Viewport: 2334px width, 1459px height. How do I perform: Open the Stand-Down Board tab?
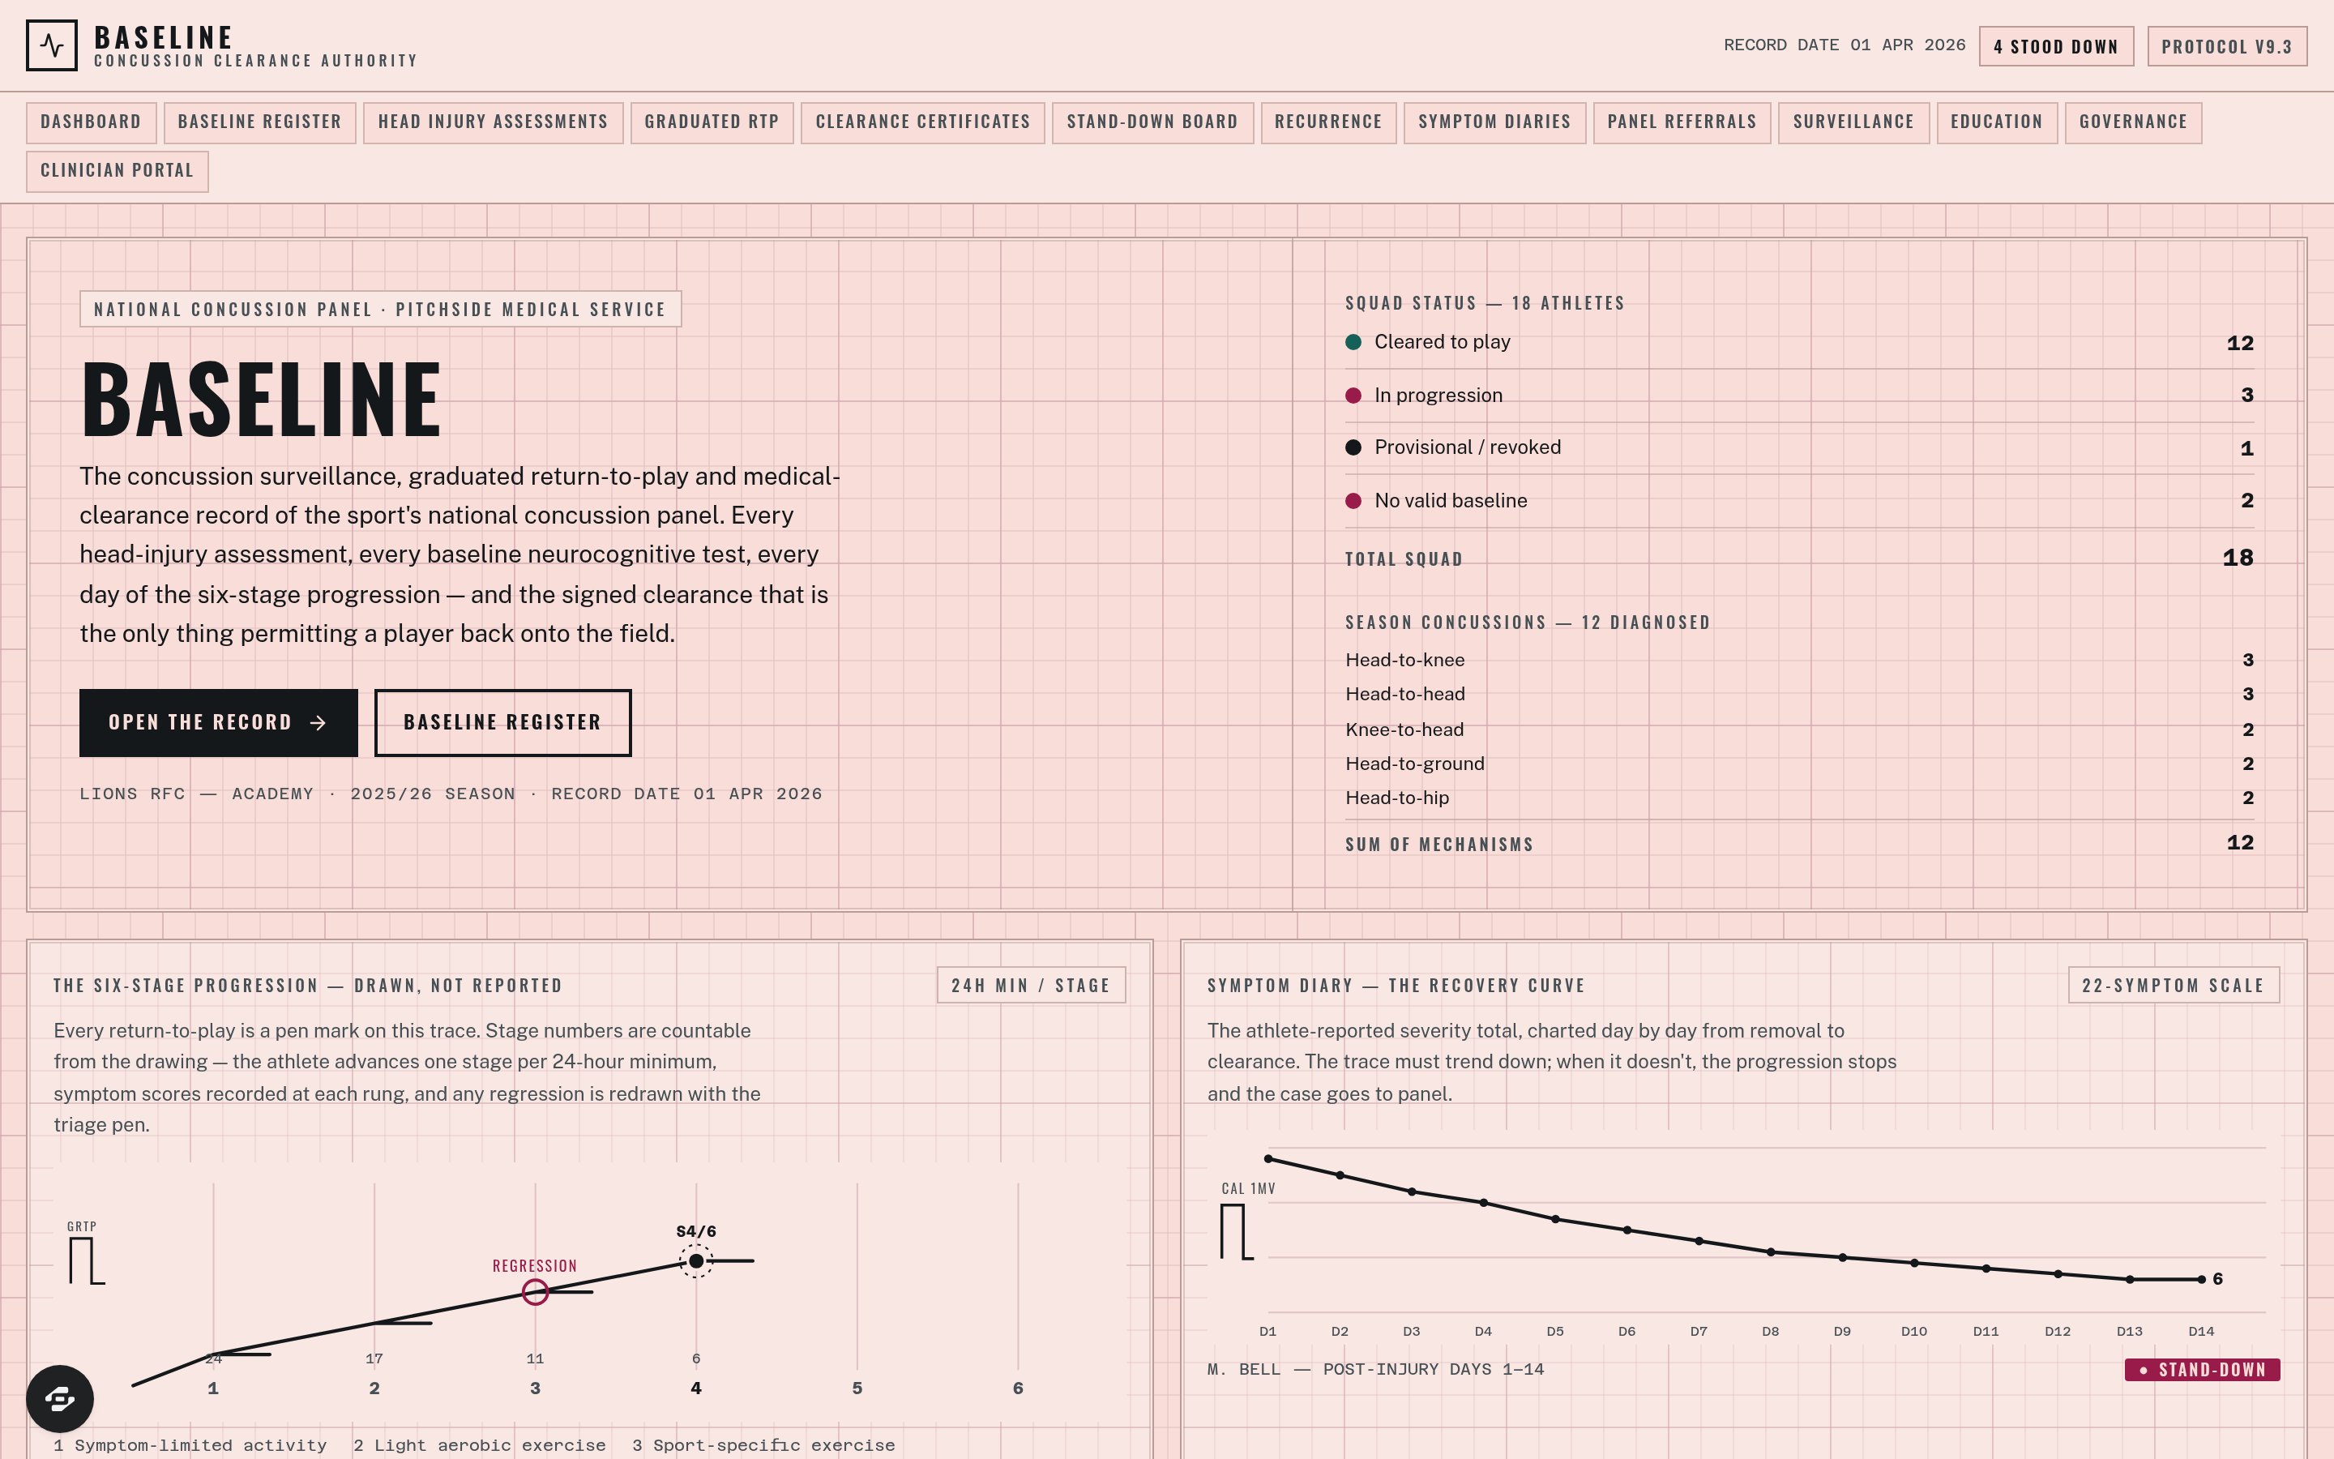(1152, 122)
